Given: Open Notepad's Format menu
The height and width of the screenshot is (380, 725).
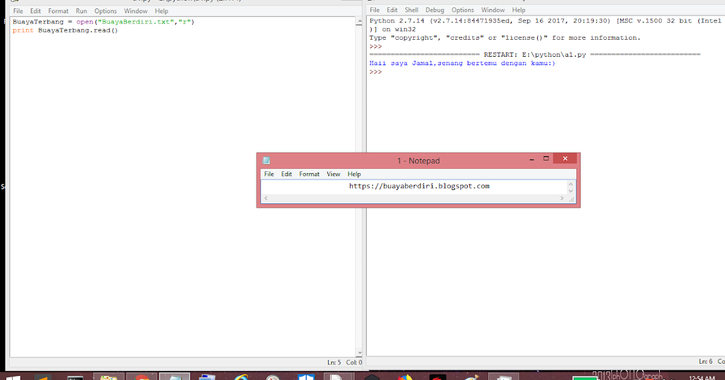Looking at the screenshot, I should [309, 174].
